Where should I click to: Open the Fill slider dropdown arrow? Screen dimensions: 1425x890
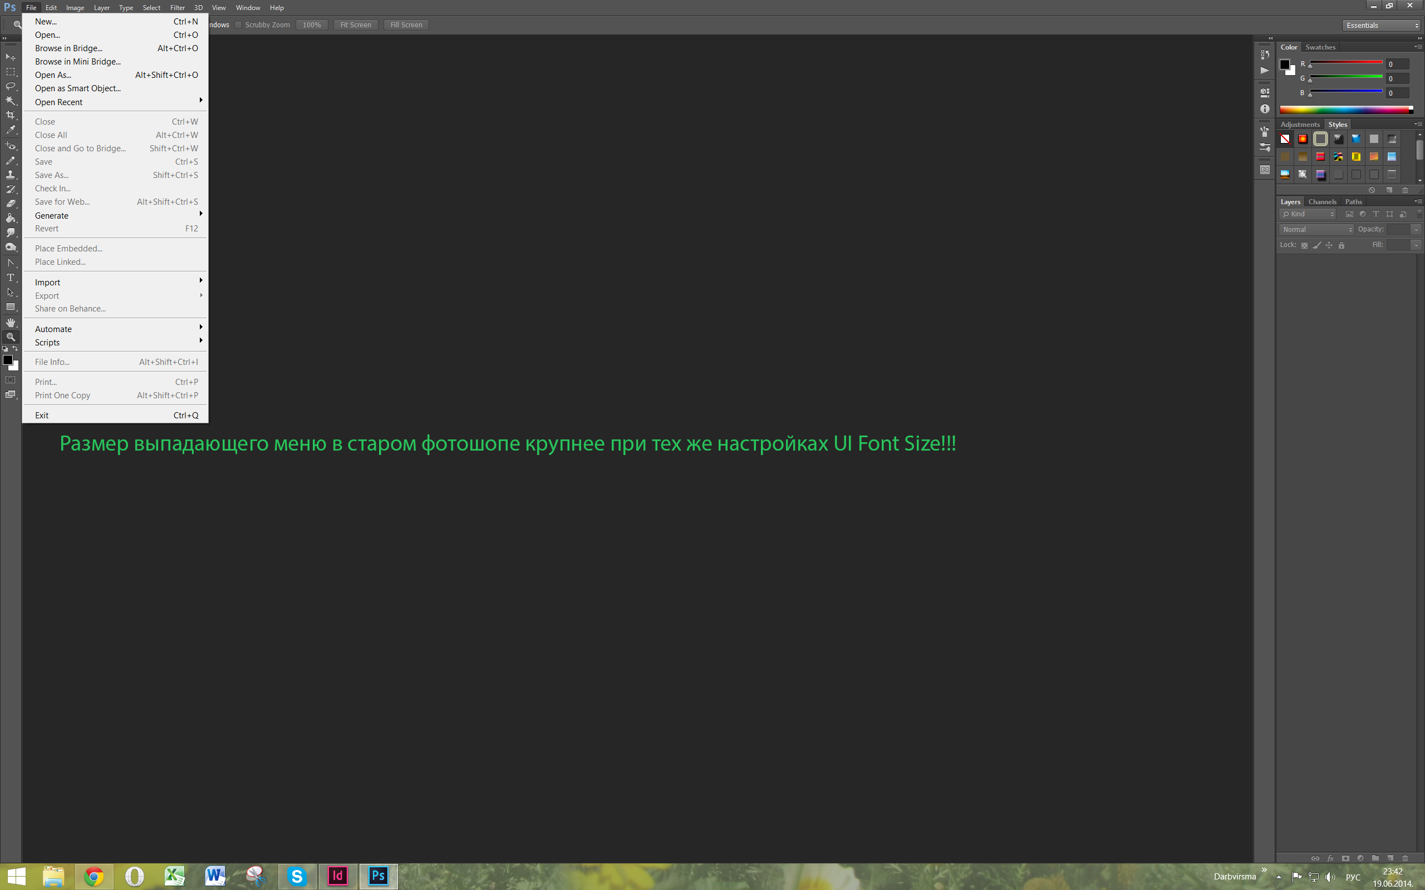(1416, 245)
